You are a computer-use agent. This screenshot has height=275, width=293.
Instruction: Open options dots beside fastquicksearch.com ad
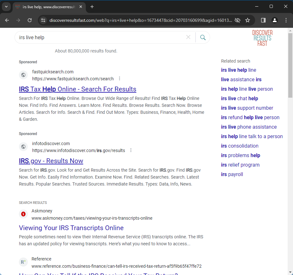point(120,79)
